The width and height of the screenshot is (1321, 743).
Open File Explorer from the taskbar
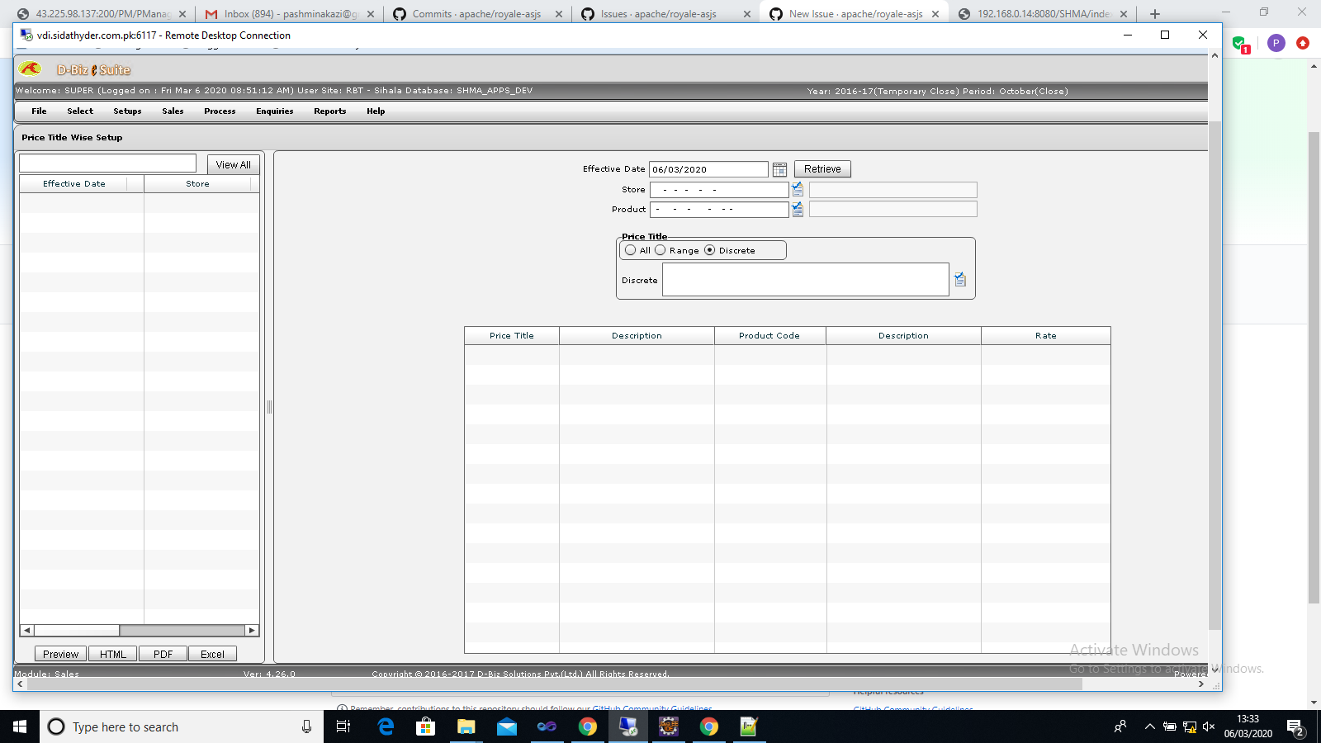click(x=466, y=726)
